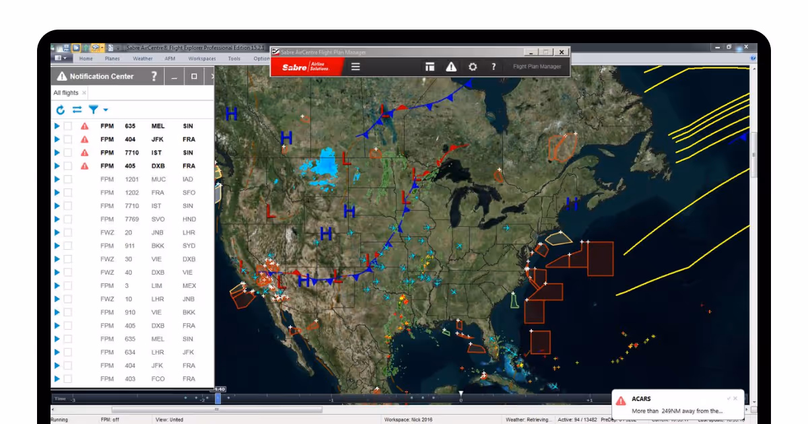Check the box for FPM 404 JFK FRA bold row
Viewport: 808px width, 424px height.
click(x=68, y=139)
